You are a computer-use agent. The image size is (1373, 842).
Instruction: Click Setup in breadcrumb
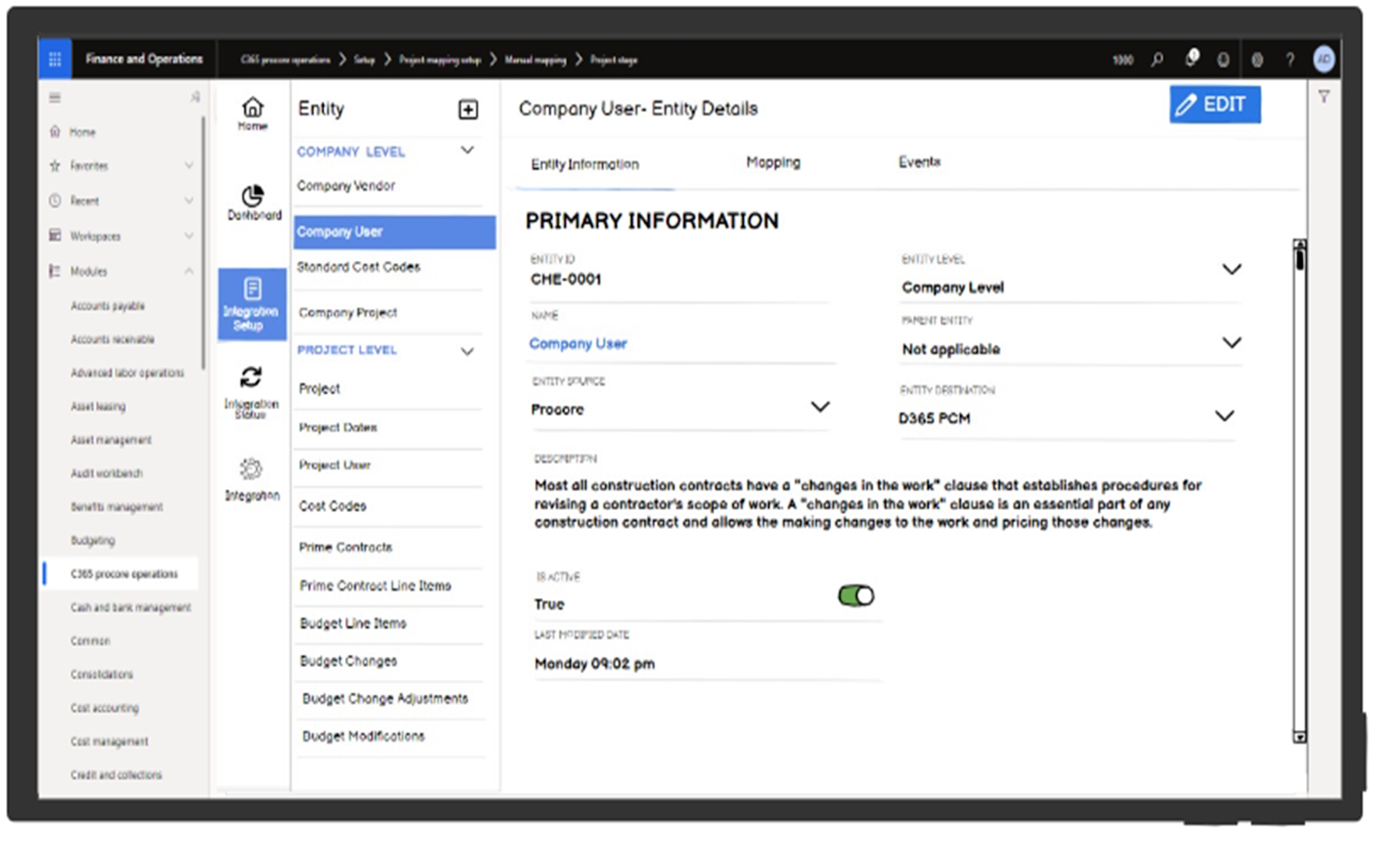364,59
